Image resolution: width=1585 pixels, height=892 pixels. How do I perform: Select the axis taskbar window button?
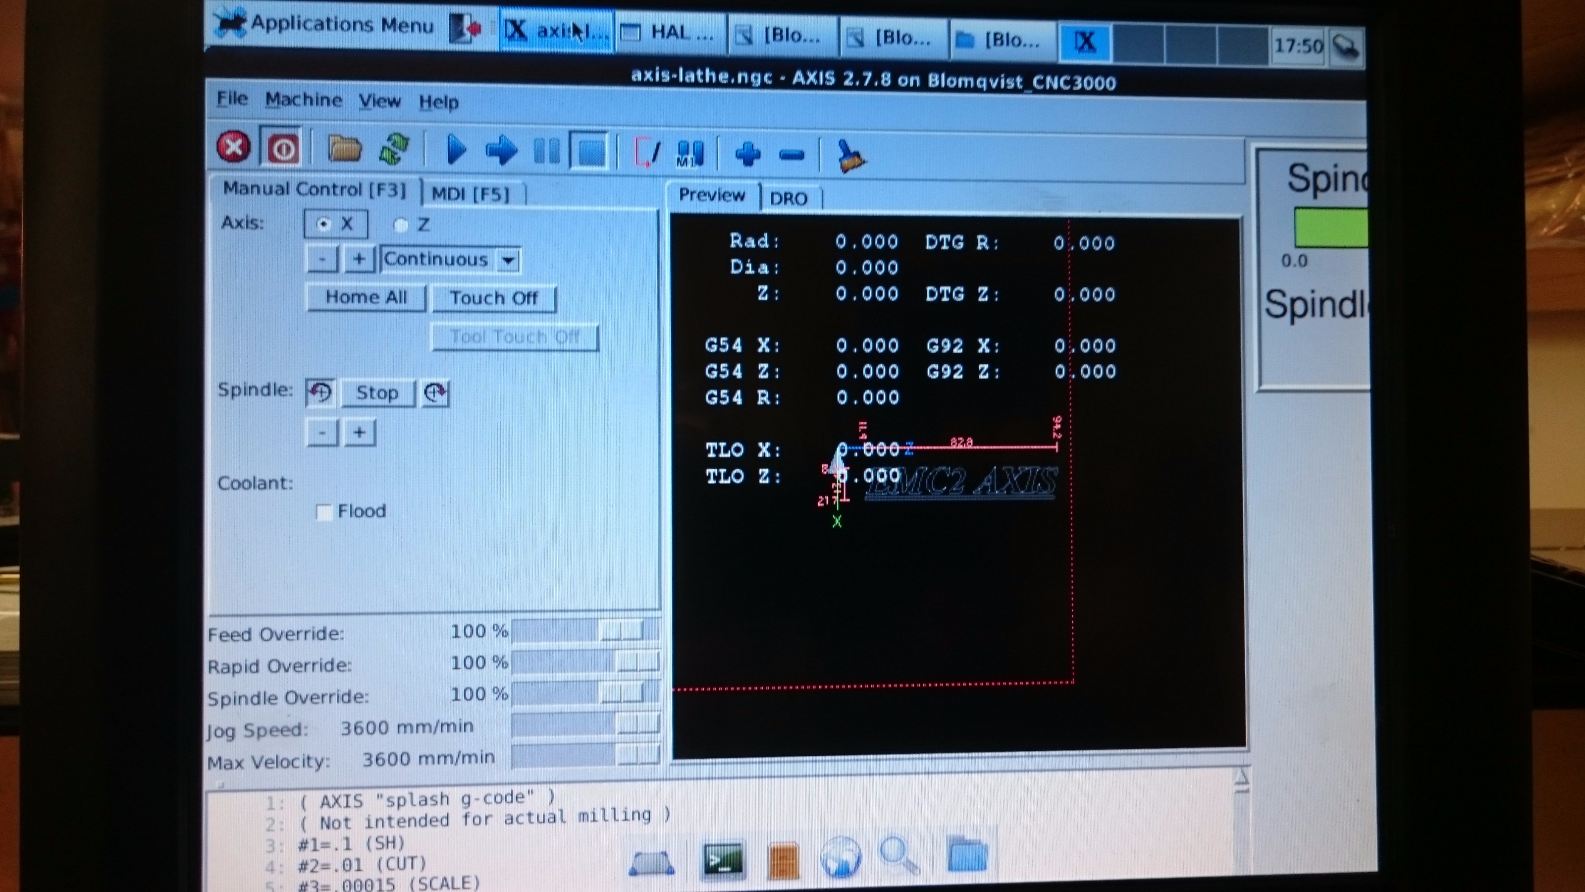tap(556, 31)
